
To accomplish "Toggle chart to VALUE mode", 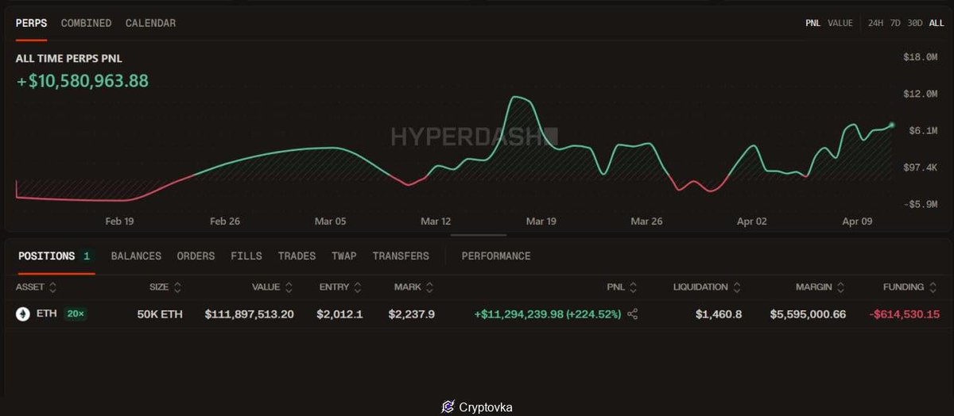I will [840, 23].
